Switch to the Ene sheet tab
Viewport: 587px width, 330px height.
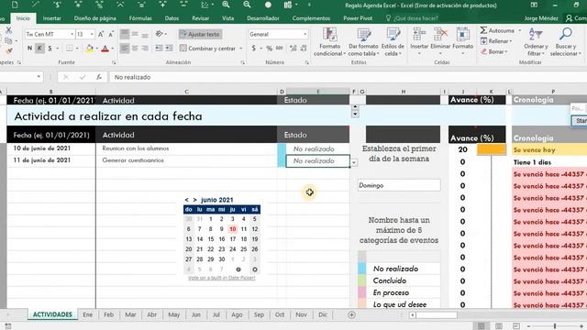point(88,314)
